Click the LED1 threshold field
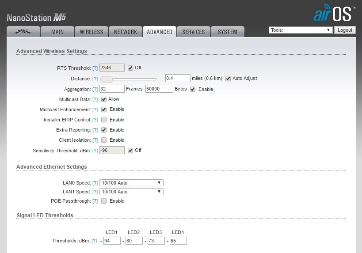This screenshot has width=362, height=253. [x=112, y=241]
